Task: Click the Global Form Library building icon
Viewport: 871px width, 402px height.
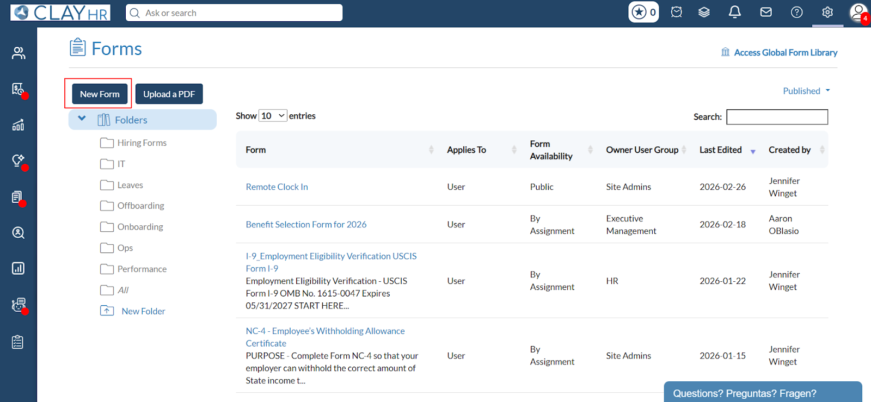Action: (x=725, y=52)
